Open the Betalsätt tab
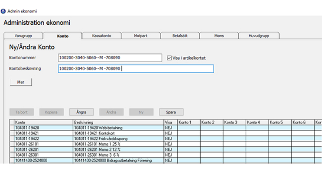This screenshot has height=171, width=322. [x=180, y=35]
